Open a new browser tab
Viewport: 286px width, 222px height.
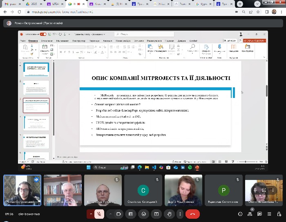[x=239, y=4]
